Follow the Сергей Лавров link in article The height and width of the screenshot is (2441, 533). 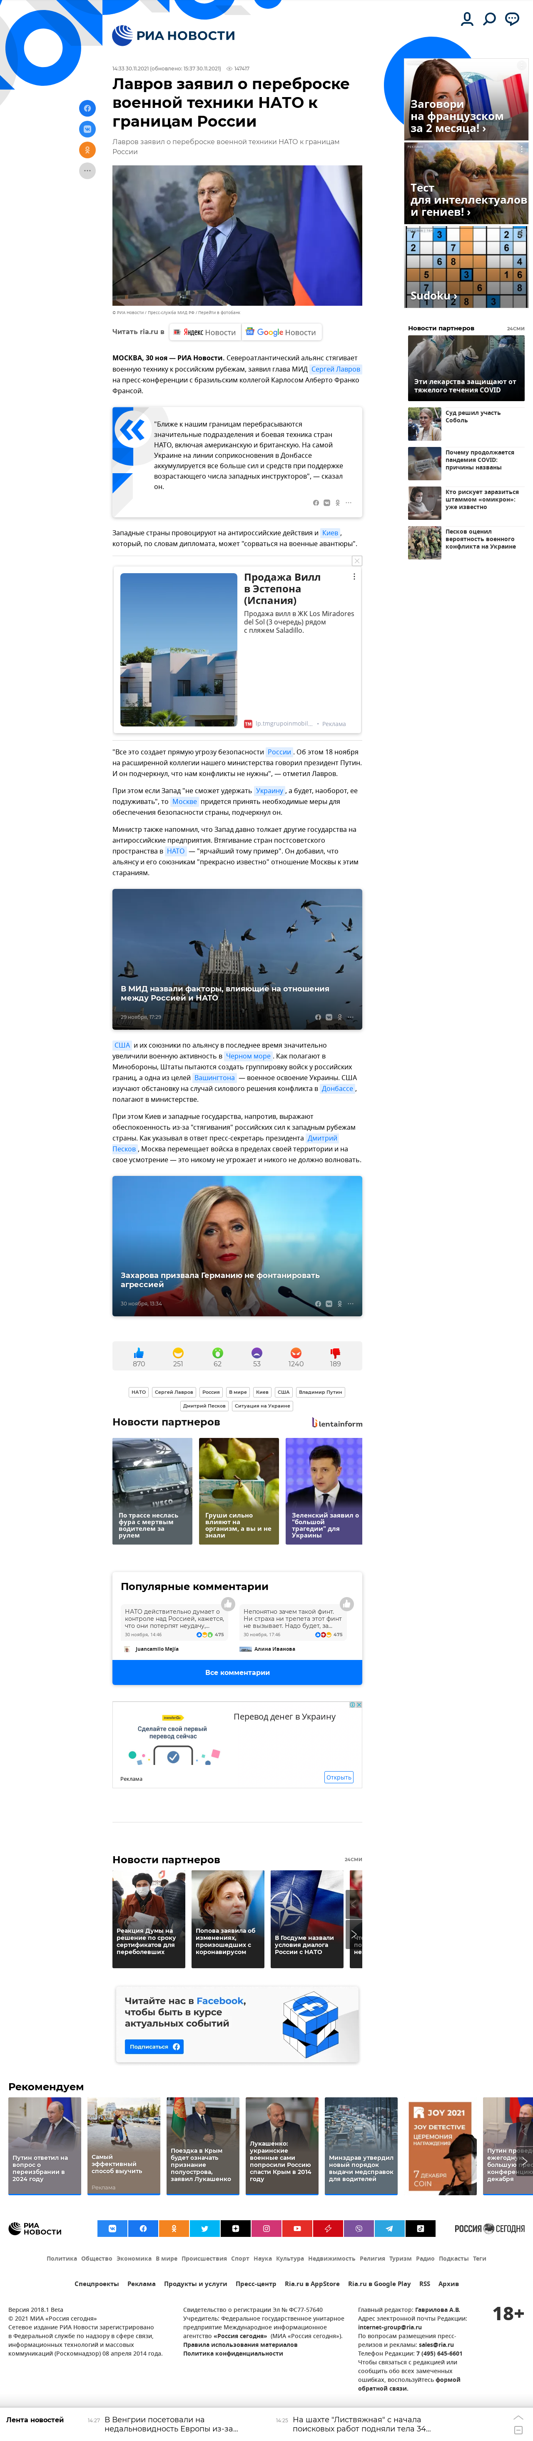pos(335,369)
